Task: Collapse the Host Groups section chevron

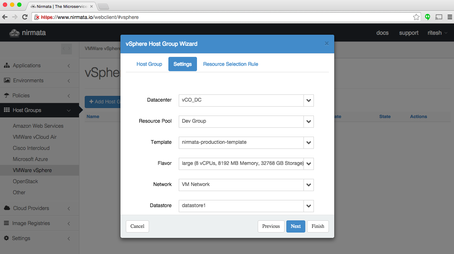Action: (x=69, y=111)
